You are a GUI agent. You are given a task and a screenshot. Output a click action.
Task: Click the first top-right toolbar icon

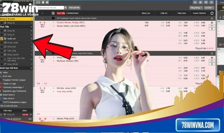pyautogui.click(x=195, y=2)
